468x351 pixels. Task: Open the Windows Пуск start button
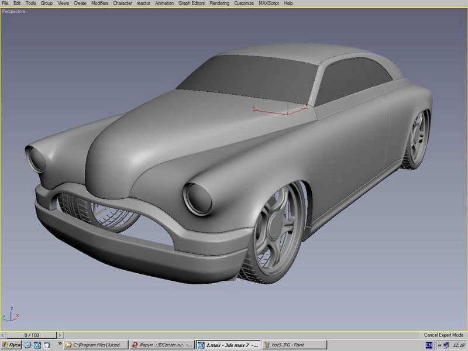[11, 345]
